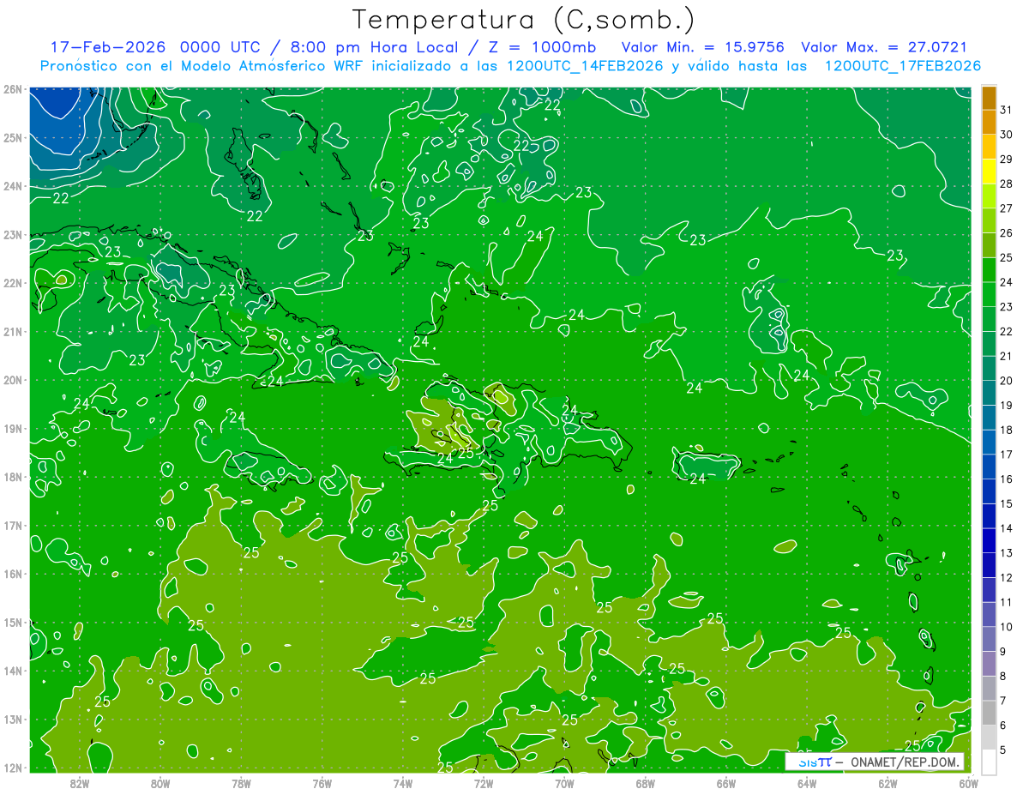Click the color scale label "27"
This screenshot has width=1029, height=795.
click(1007, 208)
